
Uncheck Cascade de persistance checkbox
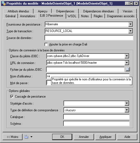(x=12, y=96)
